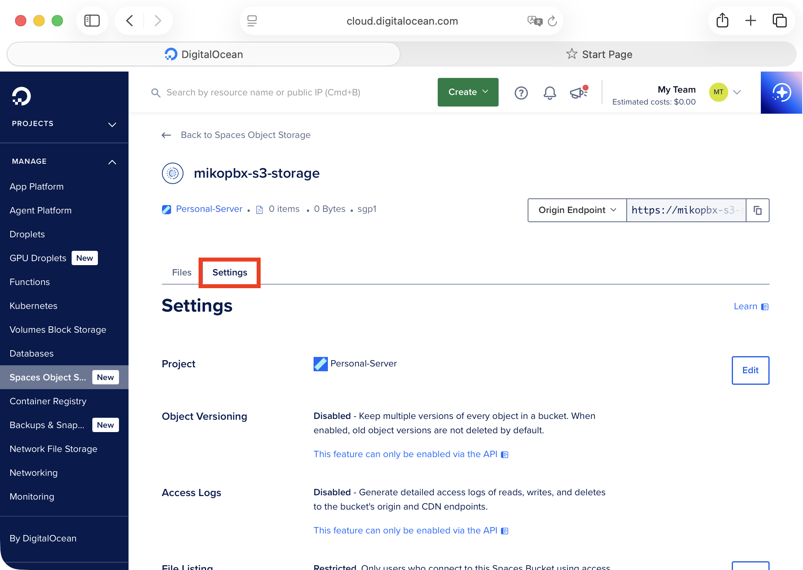Click the DigitalOcean logo in sidebar
This screenshot has width=803, height=570.
tap(21, 96)
